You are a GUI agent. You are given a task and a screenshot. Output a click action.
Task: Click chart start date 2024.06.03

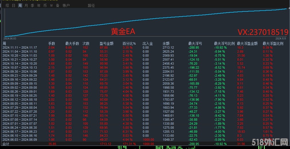click(x=10, y=38)
